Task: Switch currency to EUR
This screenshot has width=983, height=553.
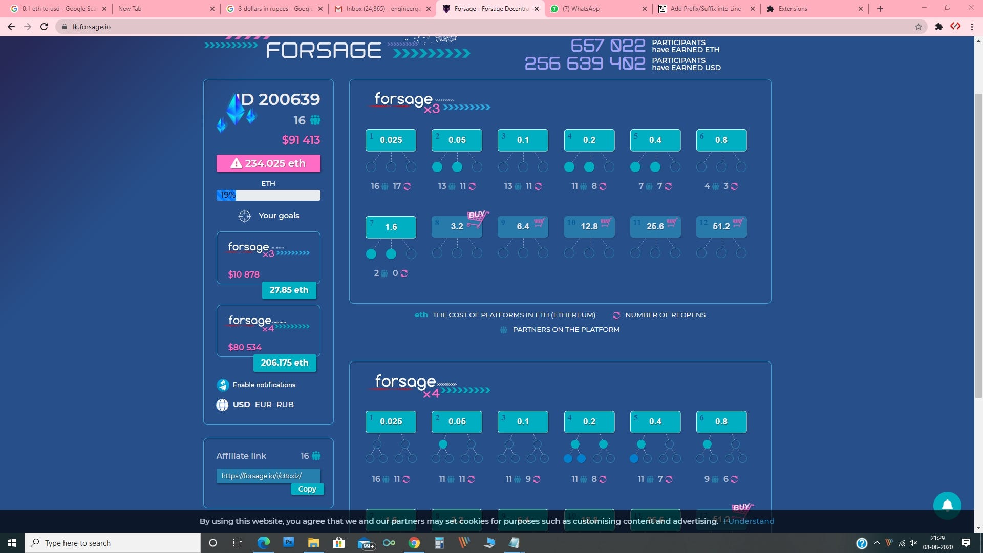Action: pos(263,405)
